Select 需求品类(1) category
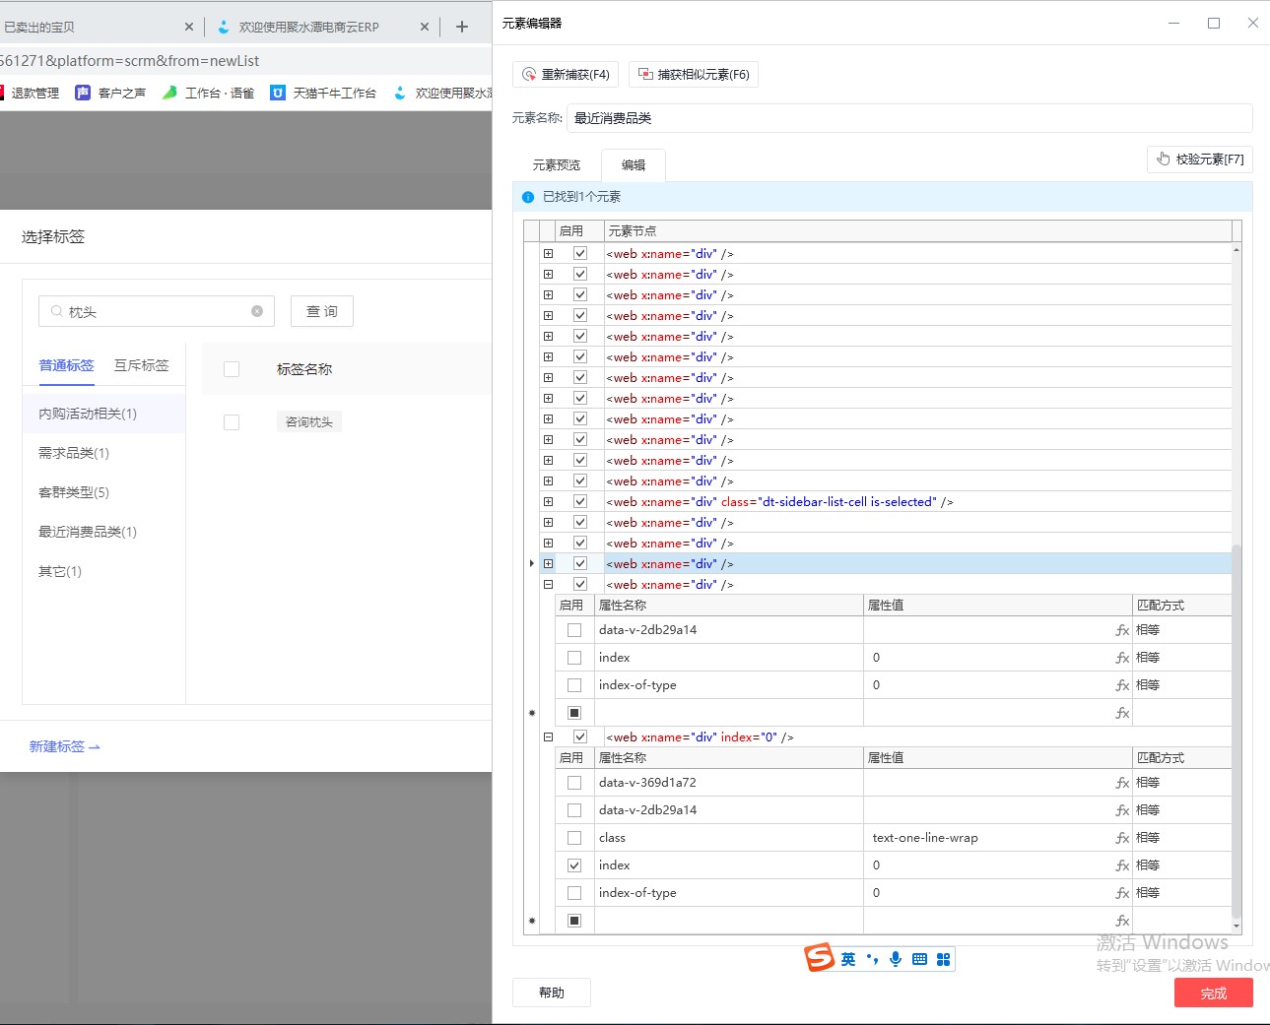The height and width of the screenshot is (1025, 1270). [103, 453]
